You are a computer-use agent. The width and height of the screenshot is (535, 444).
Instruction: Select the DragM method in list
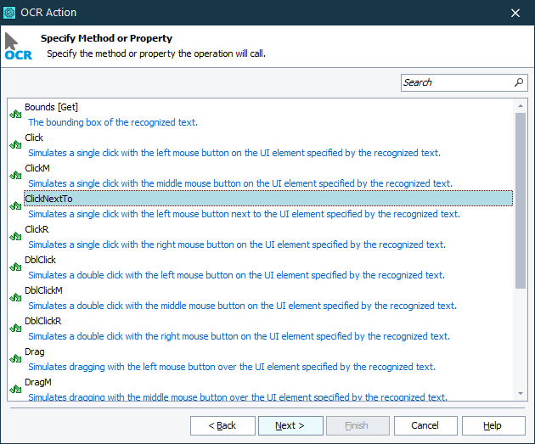(x=38, y=382)
